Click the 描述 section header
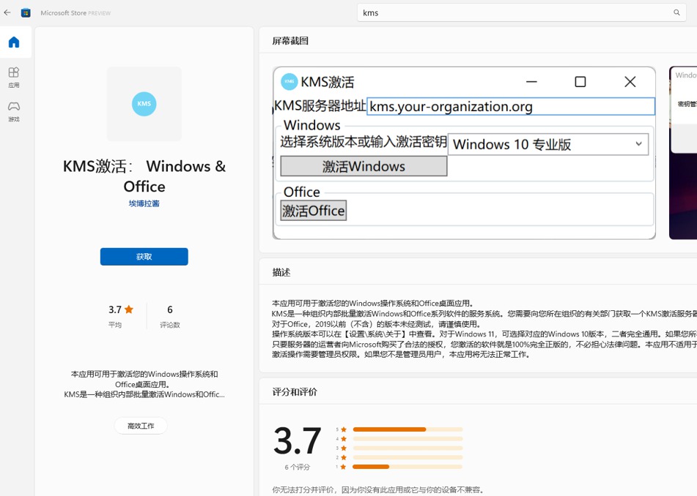This screenshot has height=496, width=697. tap(281, 272)
